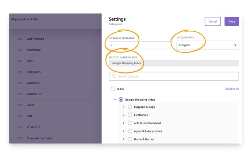Image resolution: width=251 pixels, height=157 pixels.
Task: Expand the Home & Garden category
Action: tap(124, 139)
